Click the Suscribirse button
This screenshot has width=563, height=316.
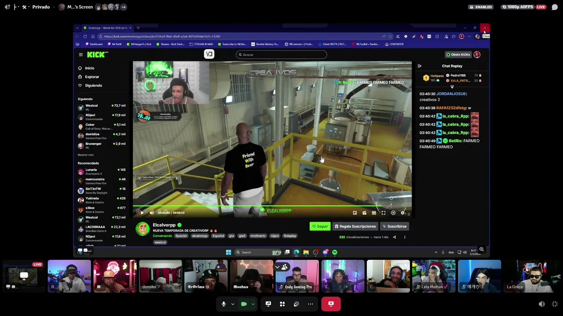pos(395,226)
